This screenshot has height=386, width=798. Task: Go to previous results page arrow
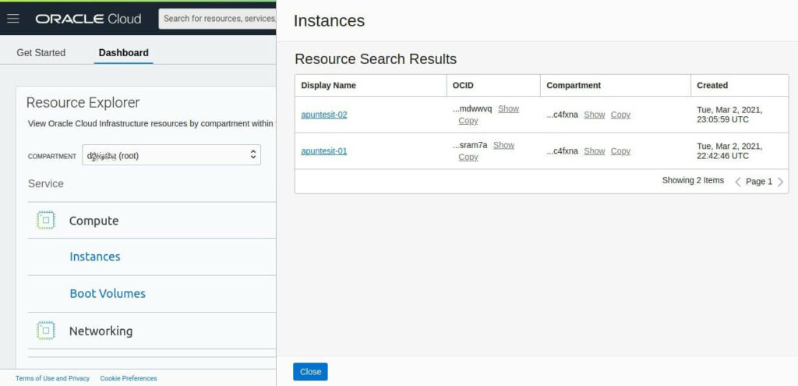pos(738,182)
